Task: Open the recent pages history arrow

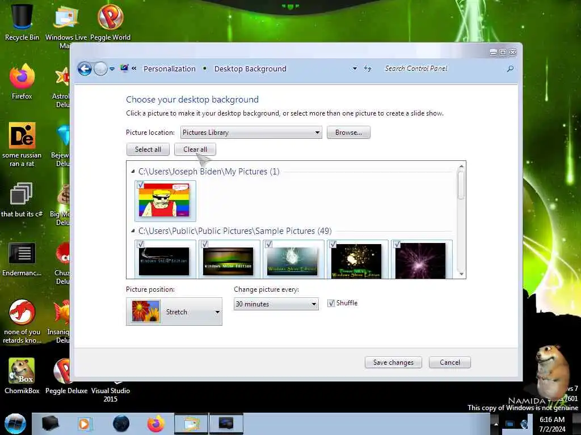Action: point(112,69)
